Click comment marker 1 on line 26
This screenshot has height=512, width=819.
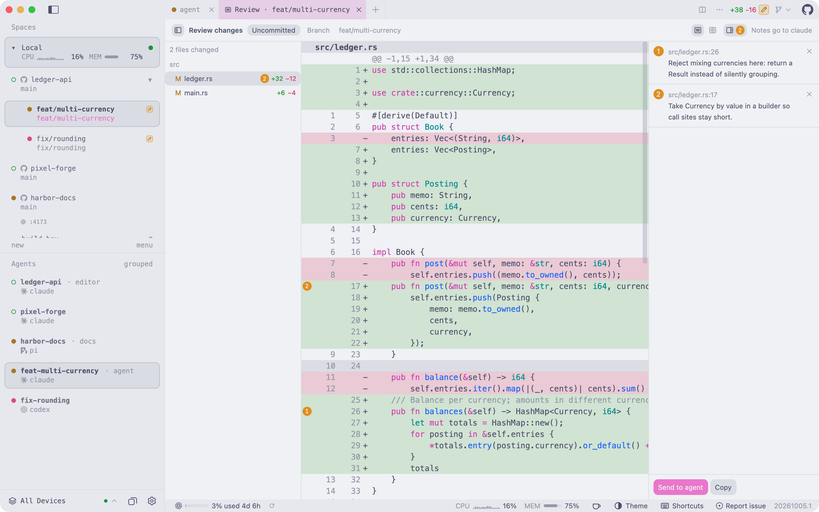click(x=307, y=411)
